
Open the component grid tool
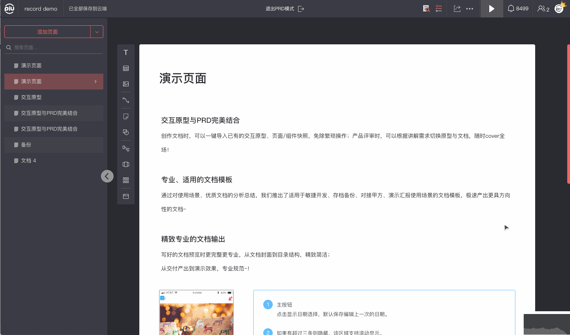coord(126,180)
